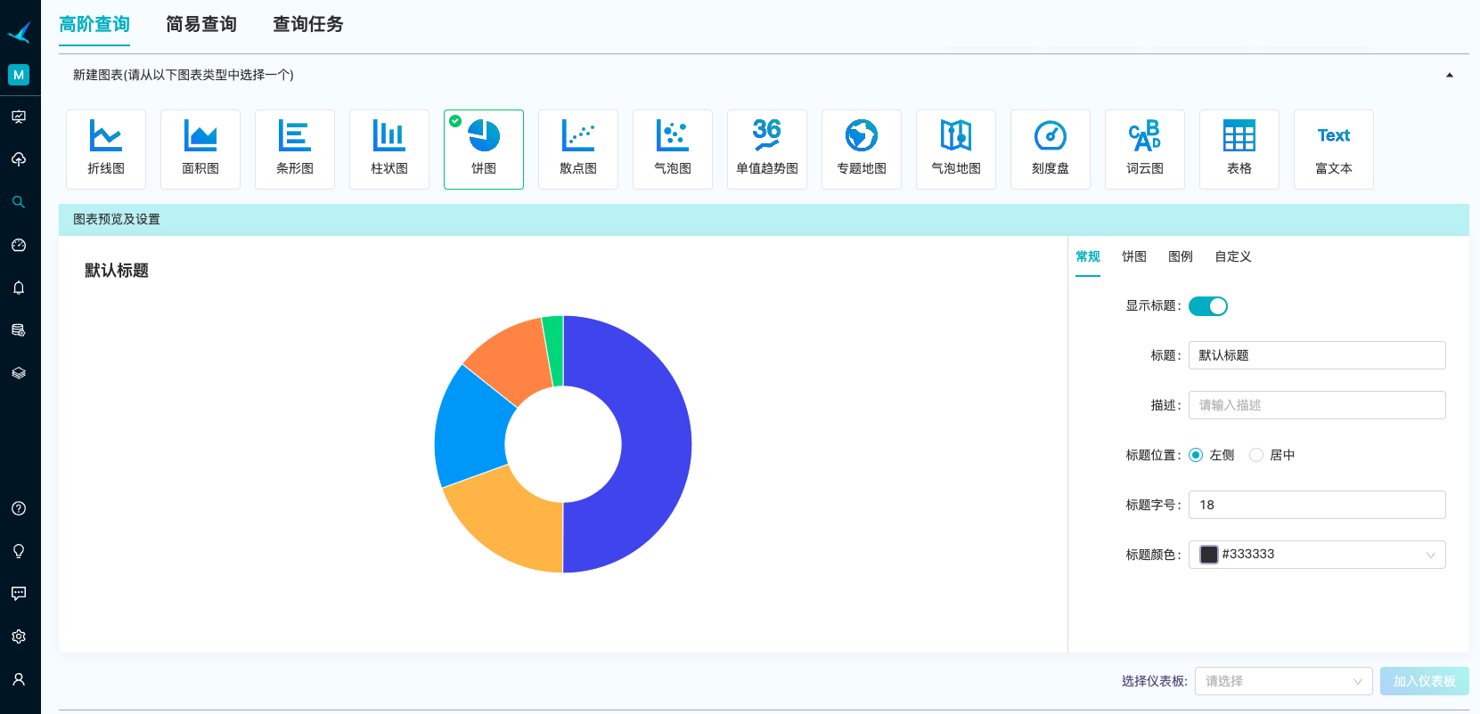Select the 刻度盘 gauge chart type
This screenshot has width=1480, height=714.
[1051, 150]
